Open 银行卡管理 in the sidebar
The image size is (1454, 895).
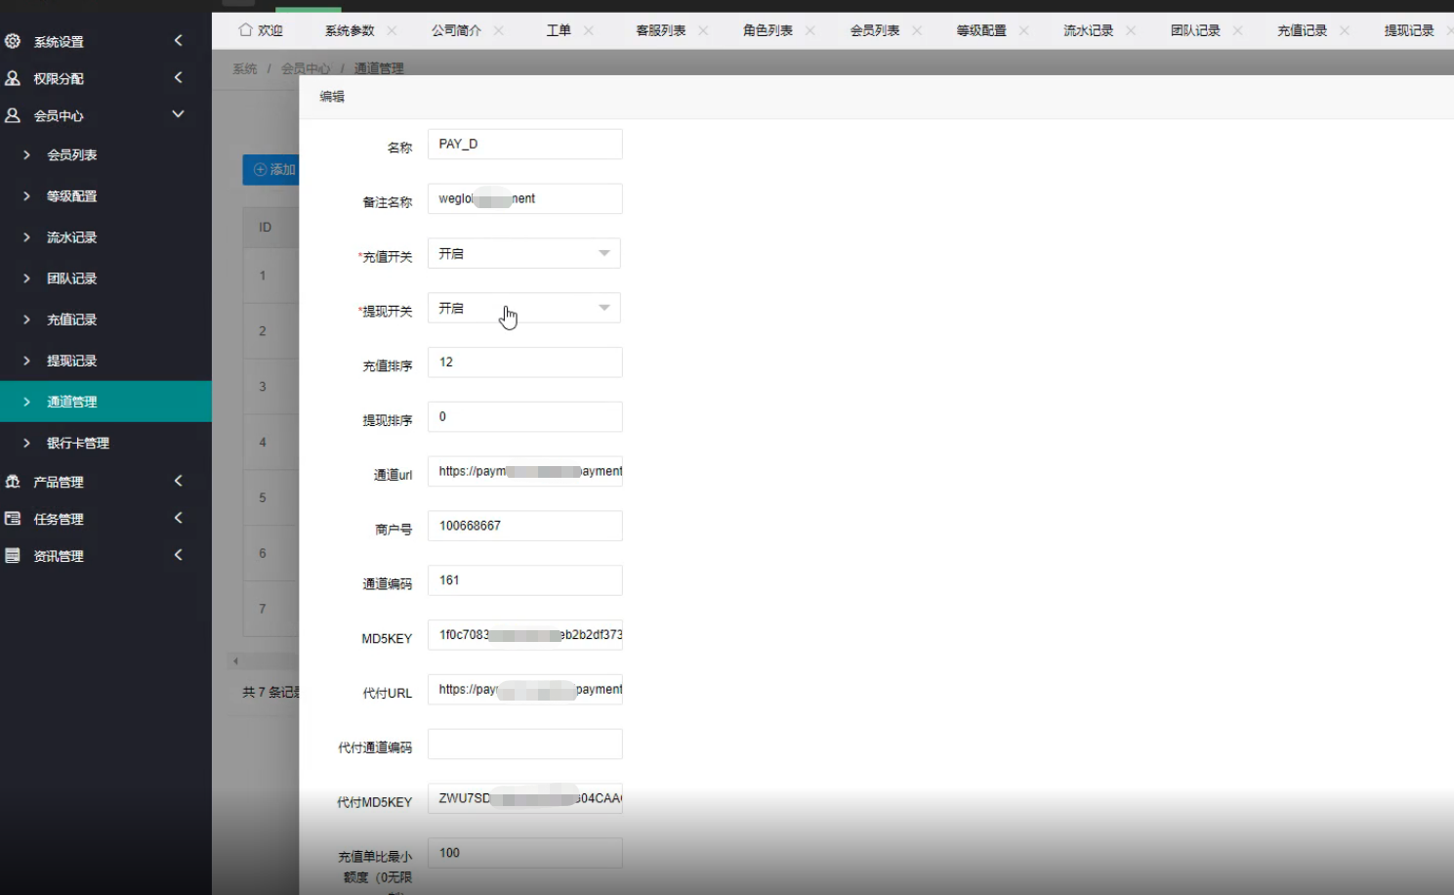coord(78,443)
